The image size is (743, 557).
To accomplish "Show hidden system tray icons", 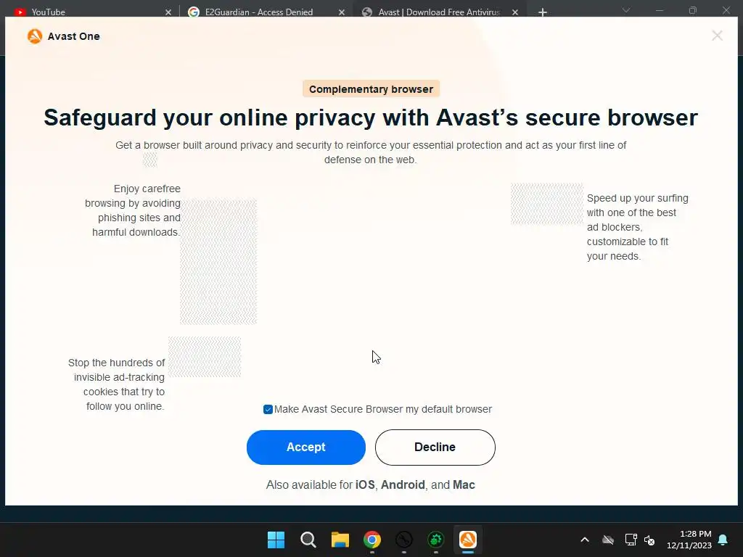I will tap(585, 540).
